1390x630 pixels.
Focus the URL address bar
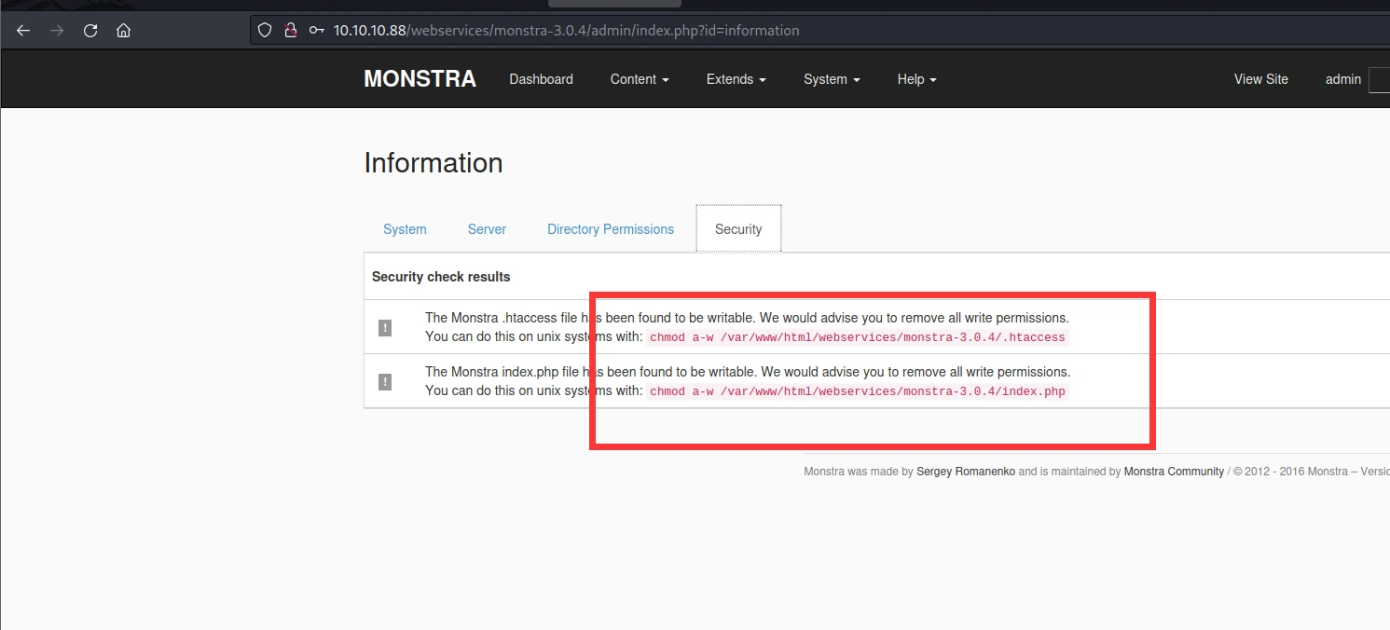(x=820, y=30)
